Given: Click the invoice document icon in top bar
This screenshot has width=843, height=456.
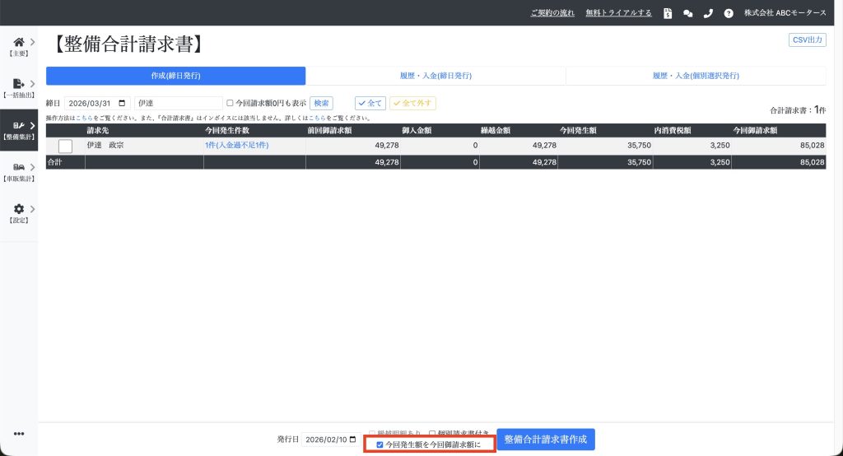Looking at the screenshot, I should point(668,13).
